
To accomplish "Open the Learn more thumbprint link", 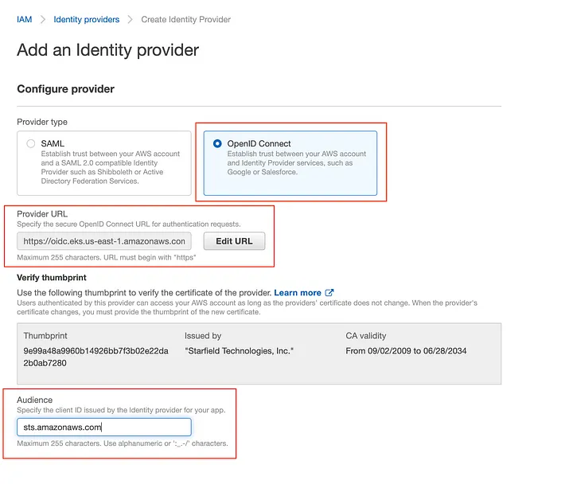I will pos(298,293).
